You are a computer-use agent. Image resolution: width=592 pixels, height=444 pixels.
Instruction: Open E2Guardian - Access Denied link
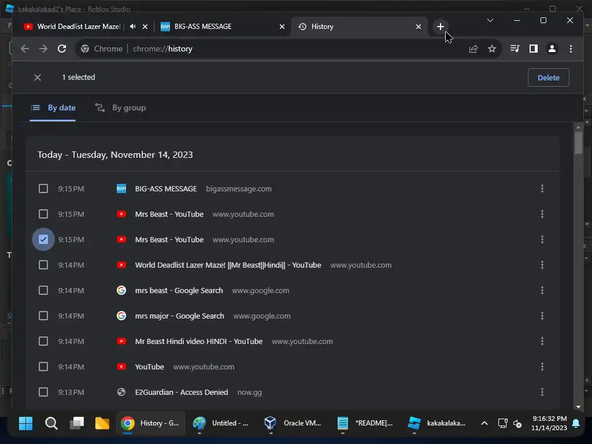click(x=182, y=393)
